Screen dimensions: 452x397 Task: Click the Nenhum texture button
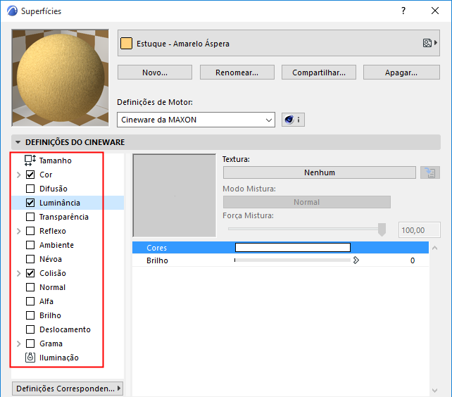tap(320, 172)
